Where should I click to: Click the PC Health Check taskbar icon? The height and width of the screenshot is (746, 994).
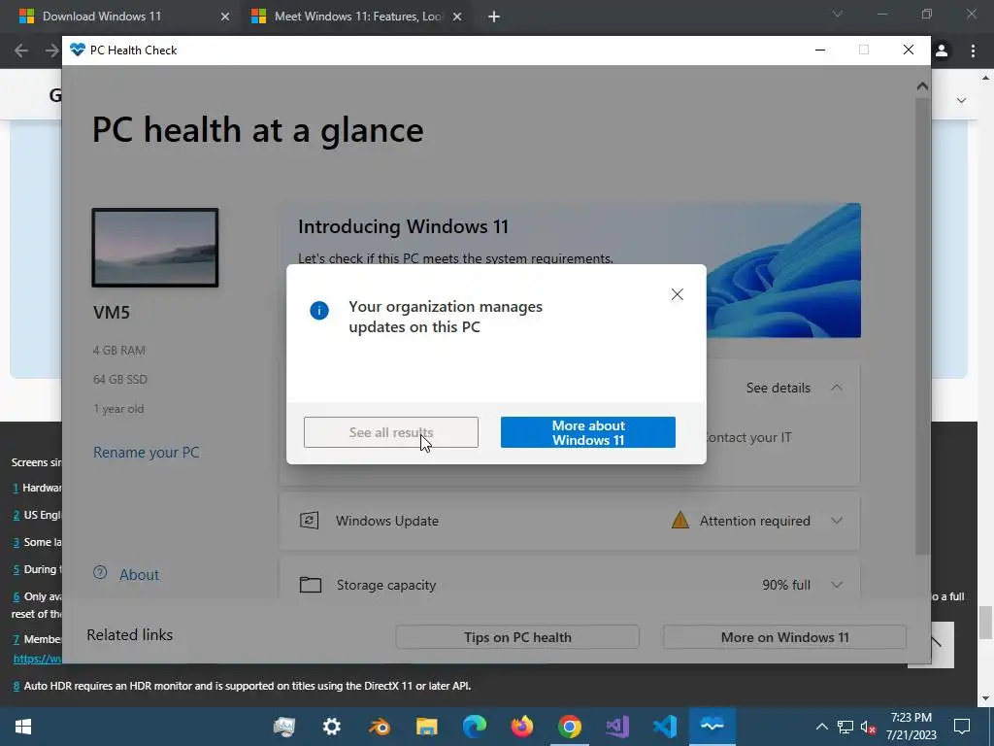point(712,726)
